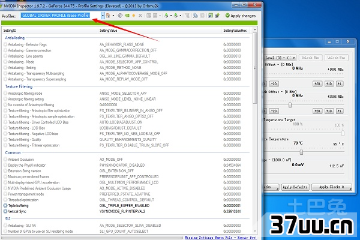
Task: Collapse the Antialiasing settings group header
Action: (14, 38)
